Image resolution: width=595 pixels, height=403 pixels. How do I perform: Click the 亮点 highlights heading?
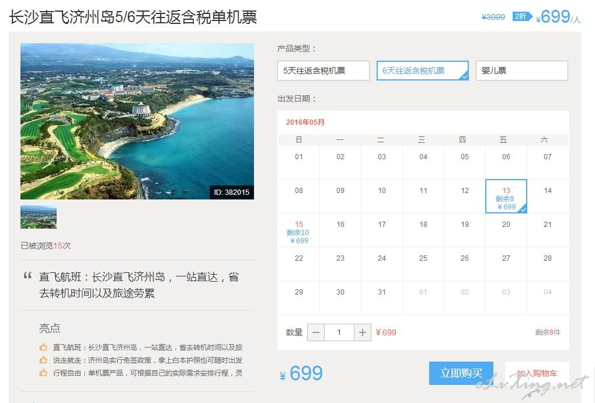tap(49, 328)
